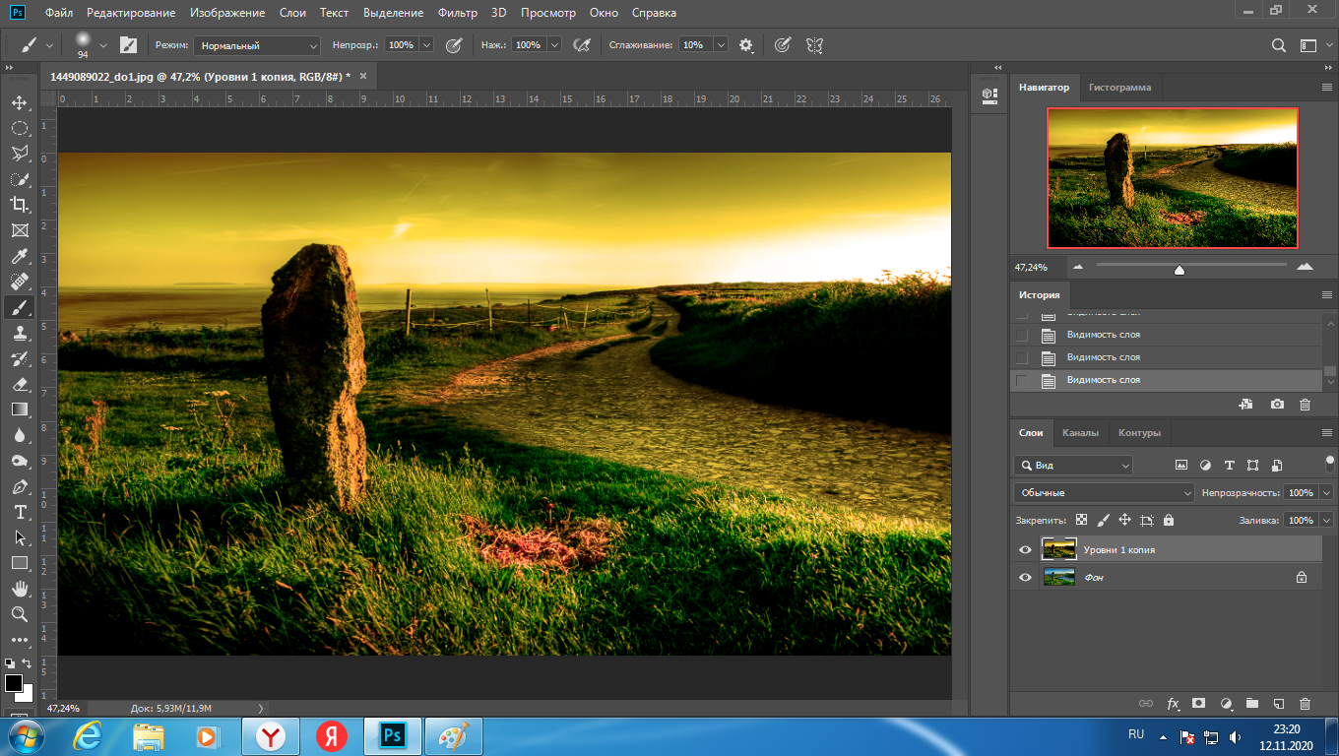Toggle pixel layer filter icon
The image size is (1339, 756).
(x=1181, y=465)
